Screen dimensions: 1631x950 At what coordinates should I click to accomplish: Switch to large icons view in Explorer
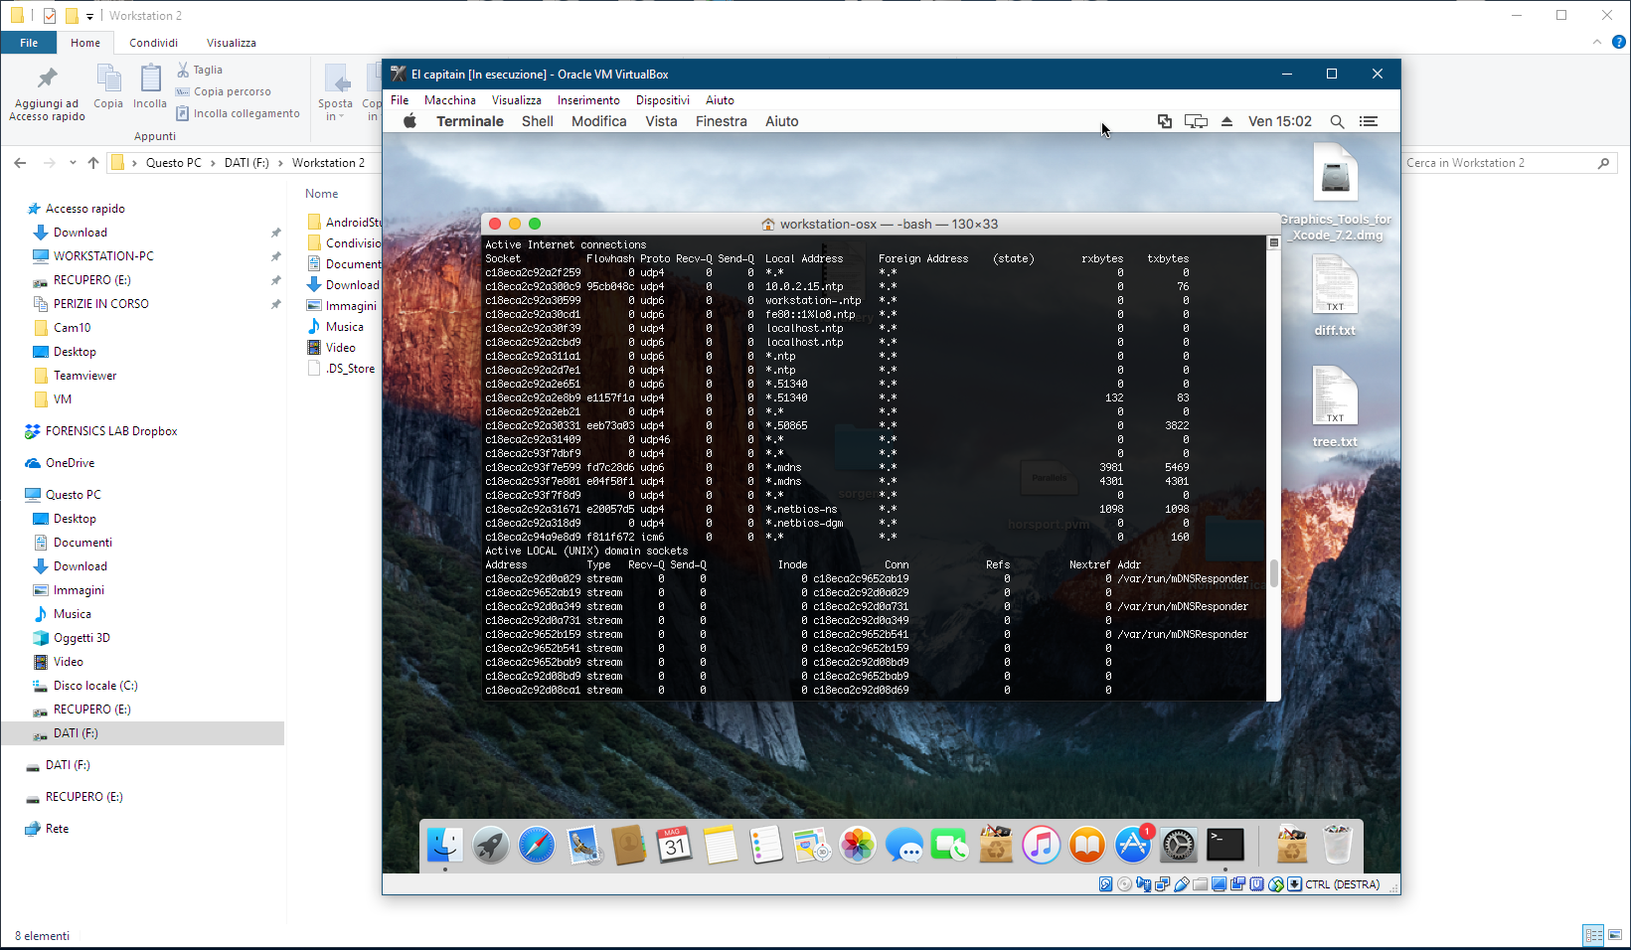pyautogui.click(x=1615, y=935)
